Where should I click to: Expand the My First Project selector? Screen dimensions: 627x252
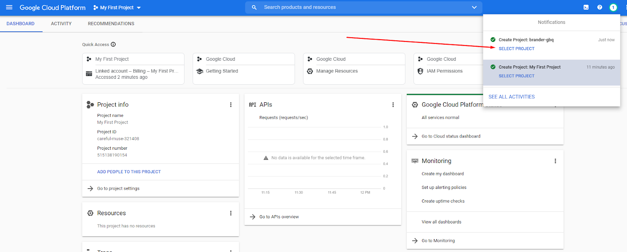click(117, 7)
